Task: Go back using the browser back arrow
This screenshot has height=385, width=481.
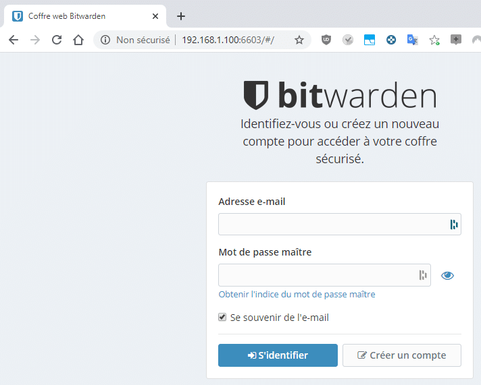Action: tap(14, 40)
